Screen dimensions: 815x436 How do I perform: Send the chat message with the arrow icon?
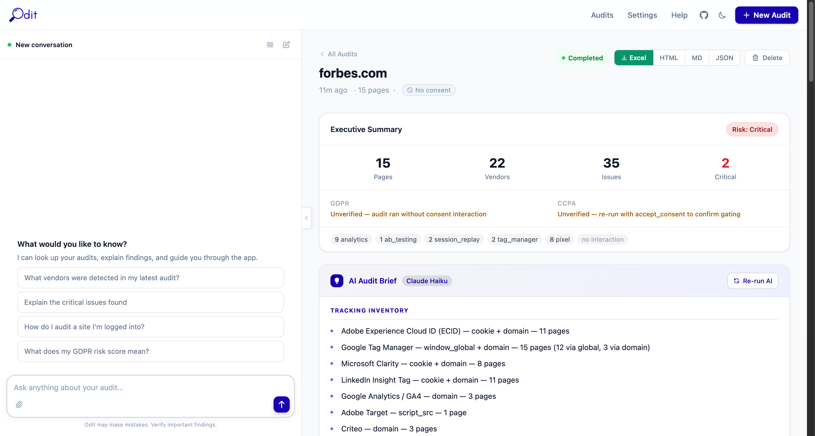pos(282,404)
